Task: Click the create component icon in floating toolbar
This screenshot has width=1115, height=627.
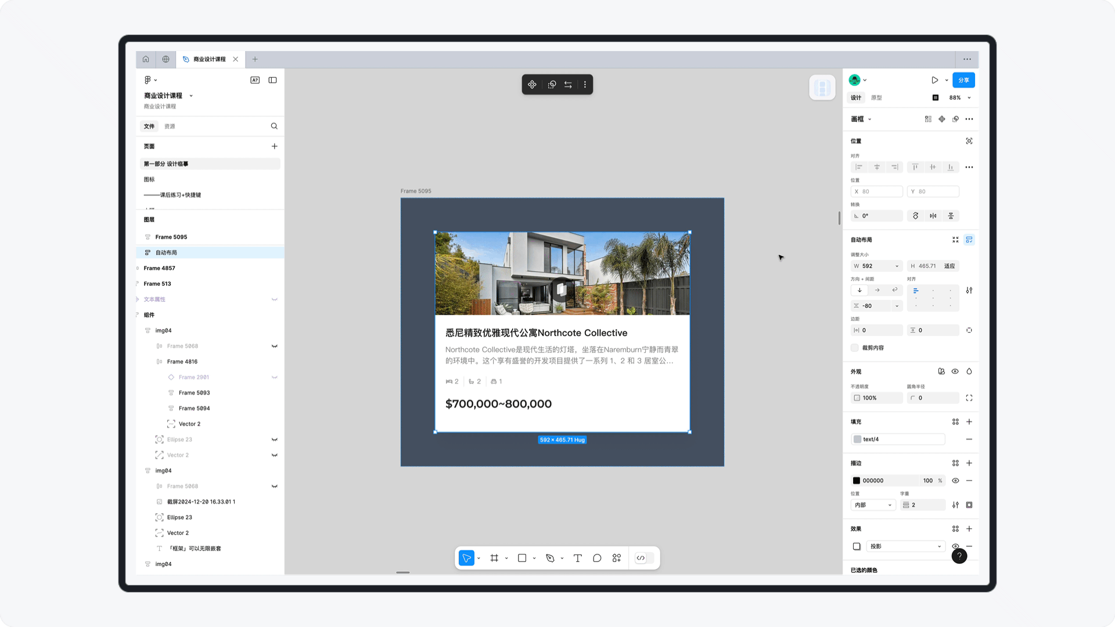Action: click(532, 85)
